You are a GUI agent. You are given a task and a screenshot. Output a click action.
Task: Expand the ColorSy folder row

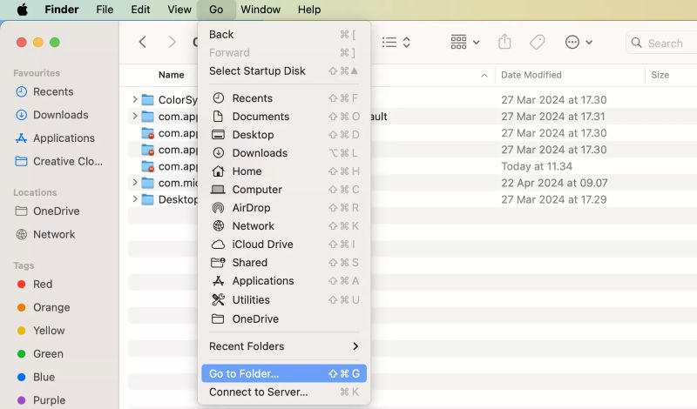135,99
